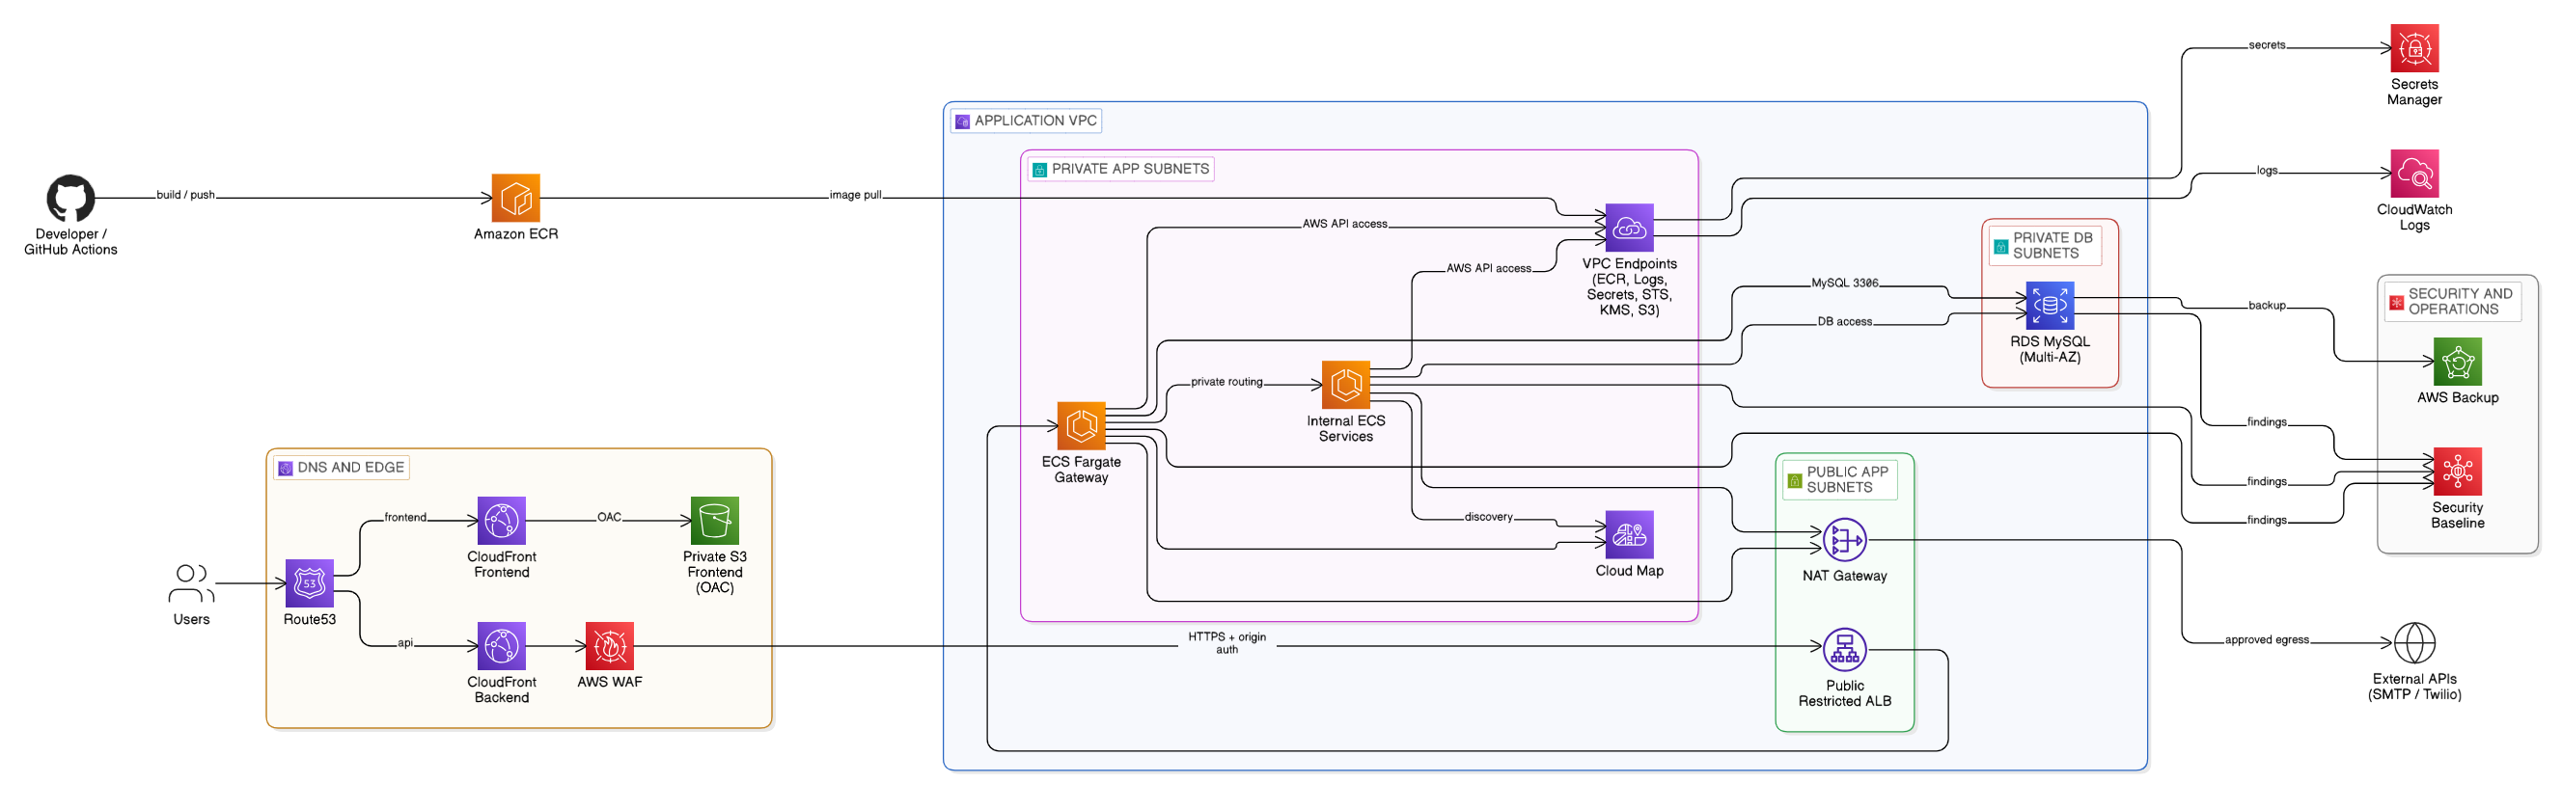Click the 'logs' edge label
Image resolution: width=2562 pixels, height=810 pixels.
coord(2267,170)
